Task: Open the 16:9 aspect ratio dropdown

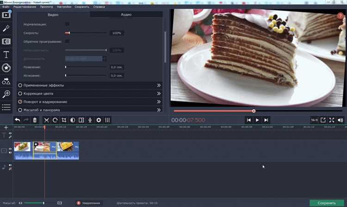Action: click(x=314, y=120)
